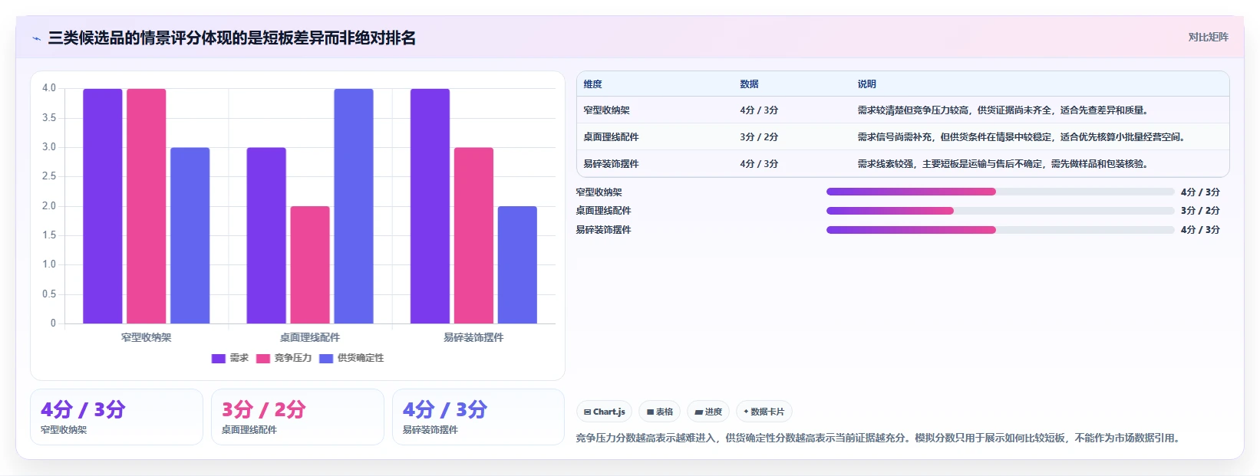Click the 易碎装饰摆件 x-axis label
This screenshot has width=1260, height=476.
(473, 337)
